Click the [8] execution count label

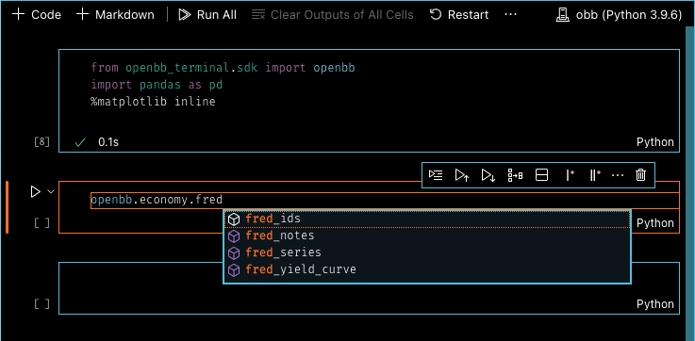tap(41, 142)
